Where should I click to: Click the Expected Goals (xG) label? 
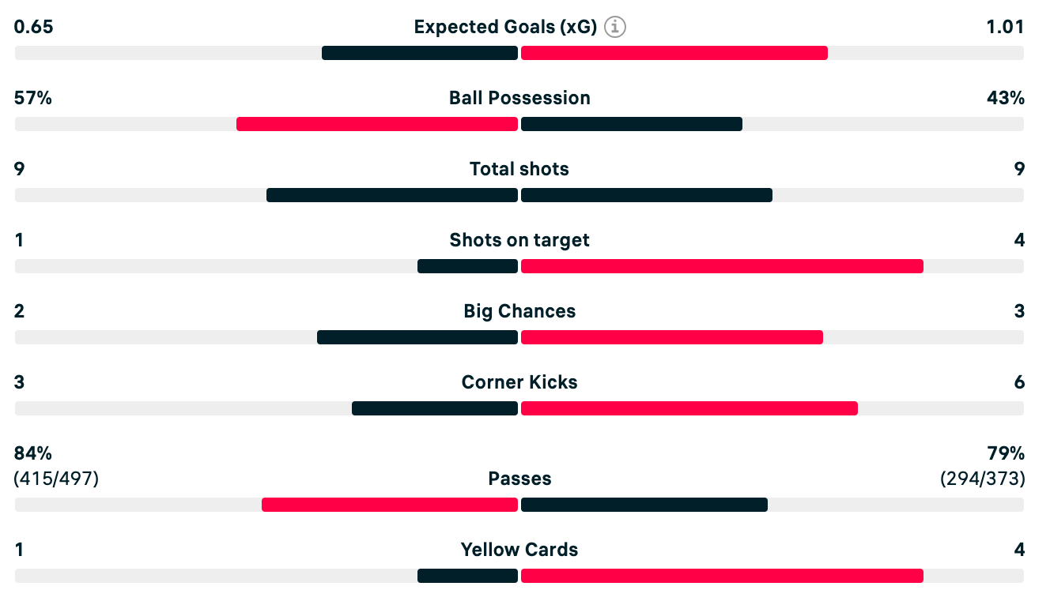tap(505, 27)
